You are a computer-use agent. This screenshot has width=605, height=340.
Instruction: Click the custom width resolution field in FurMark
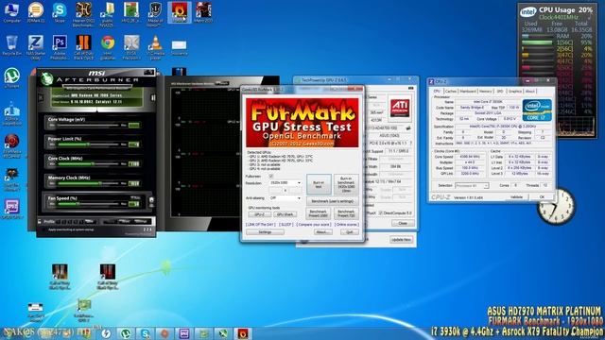(x=275, y=190)
